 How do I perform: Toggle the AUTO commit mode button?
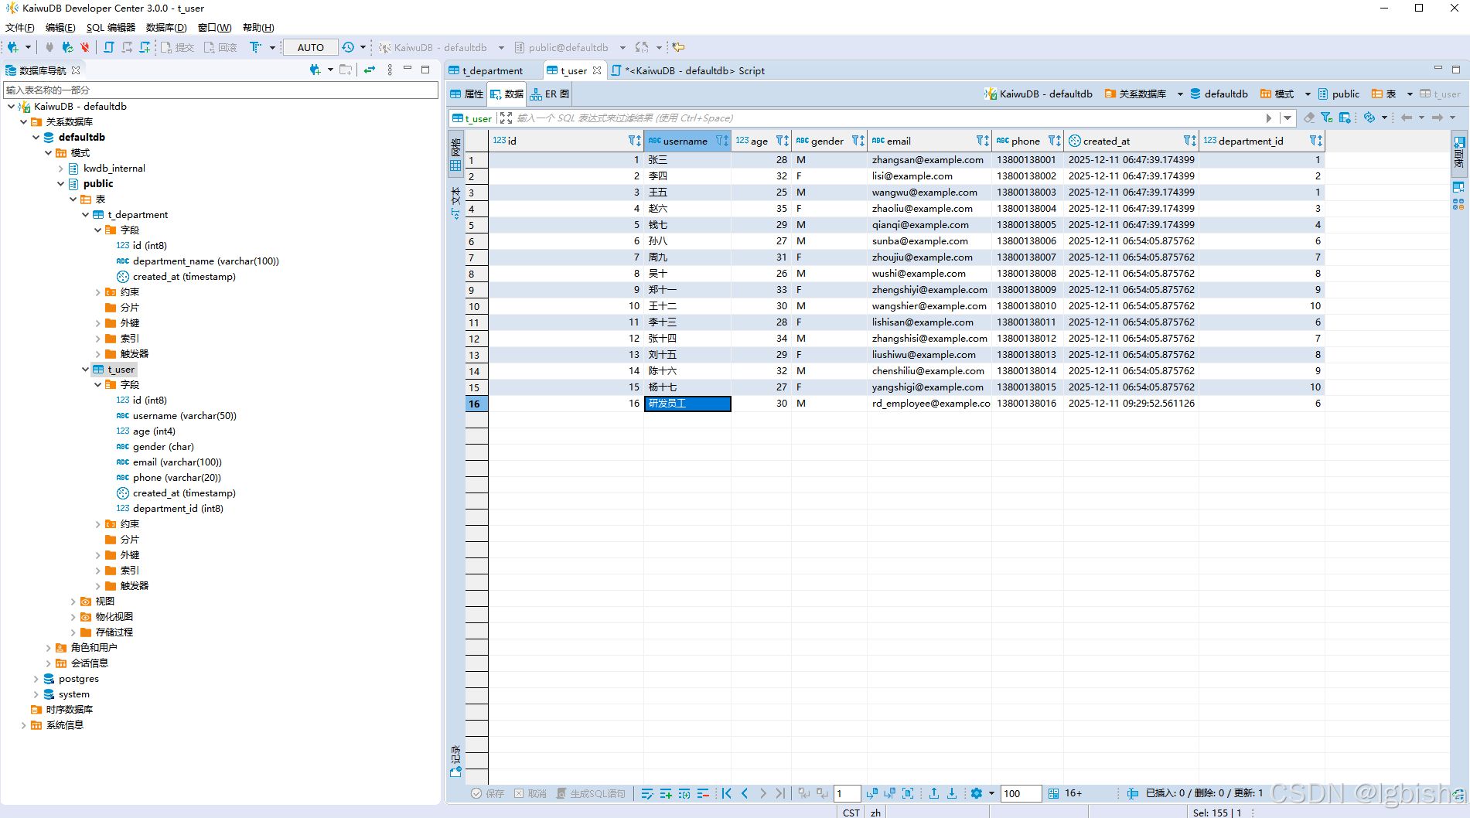310,47
